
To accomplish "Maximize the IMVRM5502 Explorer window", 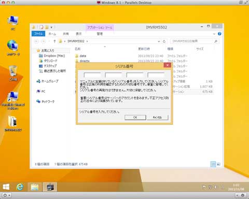I will pyautogui.click(x=209, y=26).
